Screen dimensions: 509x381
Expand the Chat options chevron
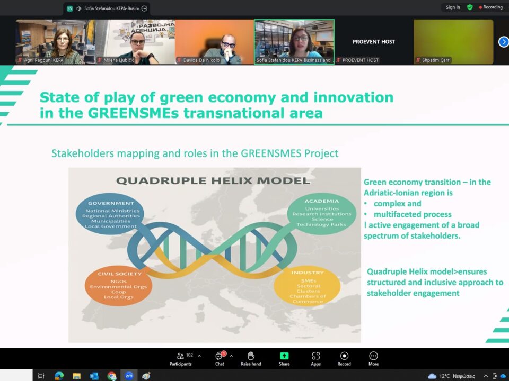[231, 356]
